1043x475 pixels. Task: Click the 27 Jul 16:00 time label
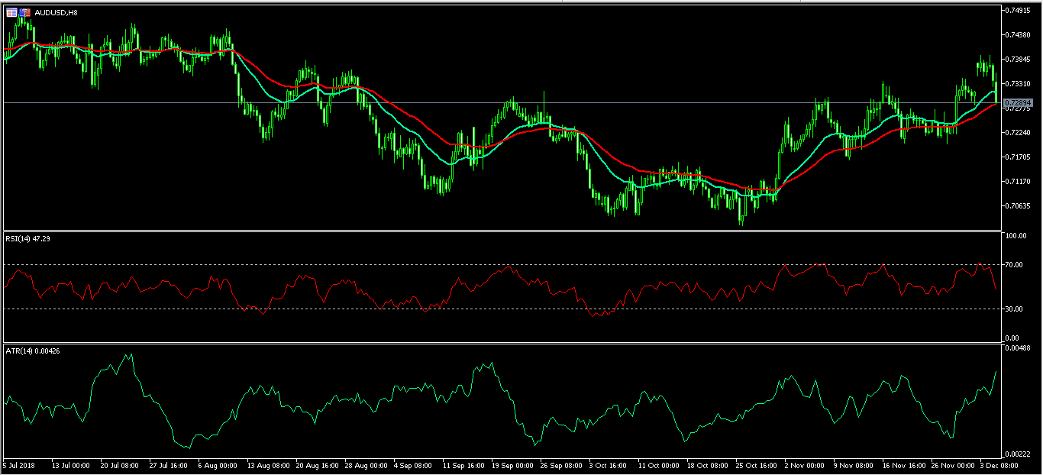click(x=168, y=464)
